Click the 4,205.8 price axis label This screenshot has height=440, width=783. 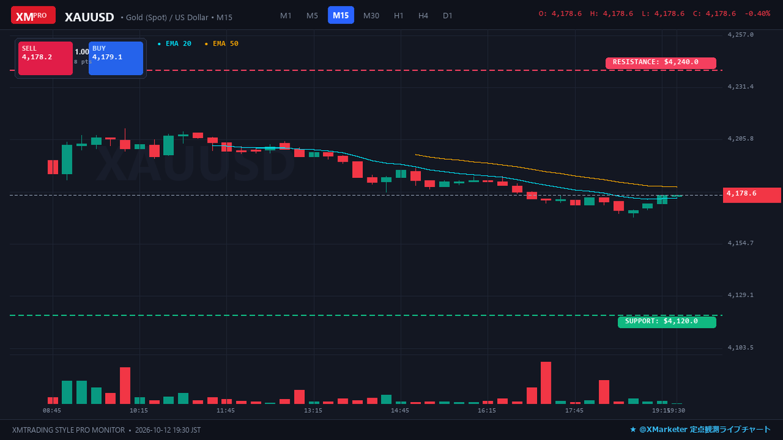(x=741, y=139)
